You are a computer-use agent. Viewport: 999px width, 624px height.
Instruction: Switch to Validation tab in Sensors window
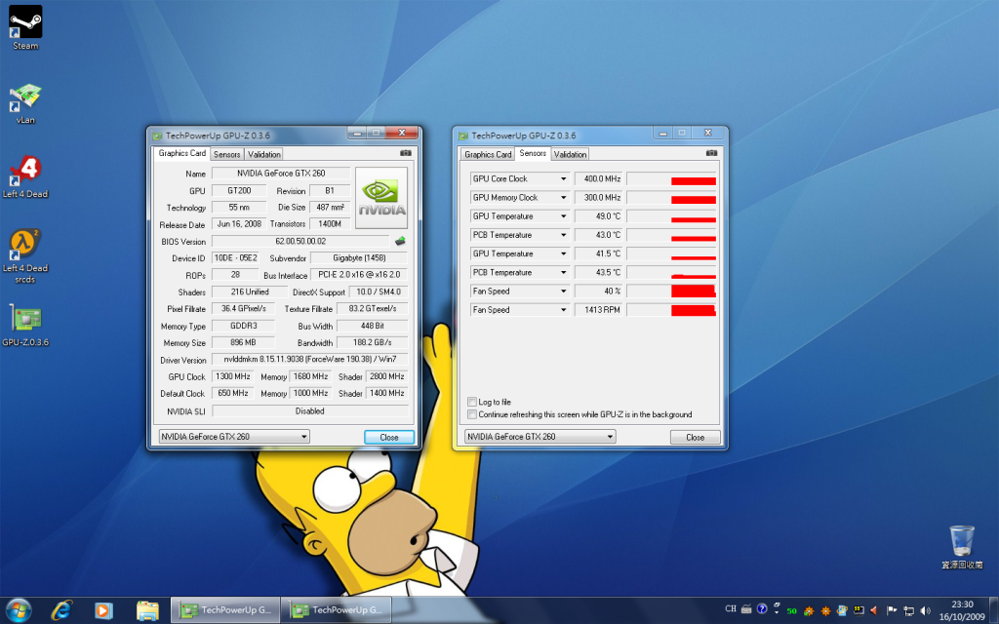coord(570,154)
